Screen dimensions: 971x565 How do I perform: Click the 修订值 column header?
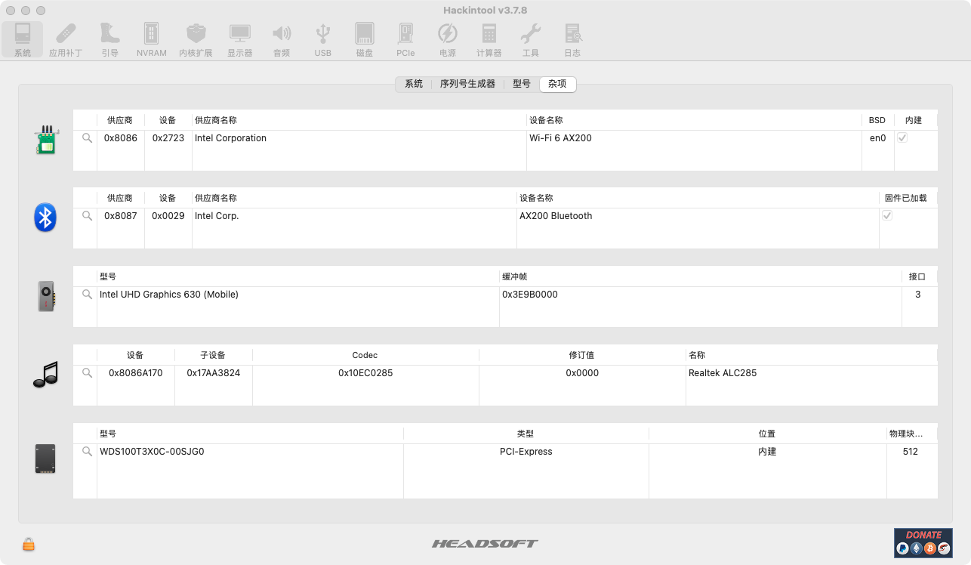[x=582, y=355]
